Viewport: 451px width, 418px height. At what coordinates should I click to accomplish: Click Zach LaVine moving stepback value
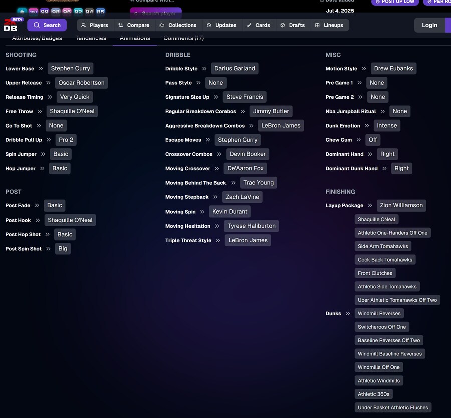click(242, 197)
